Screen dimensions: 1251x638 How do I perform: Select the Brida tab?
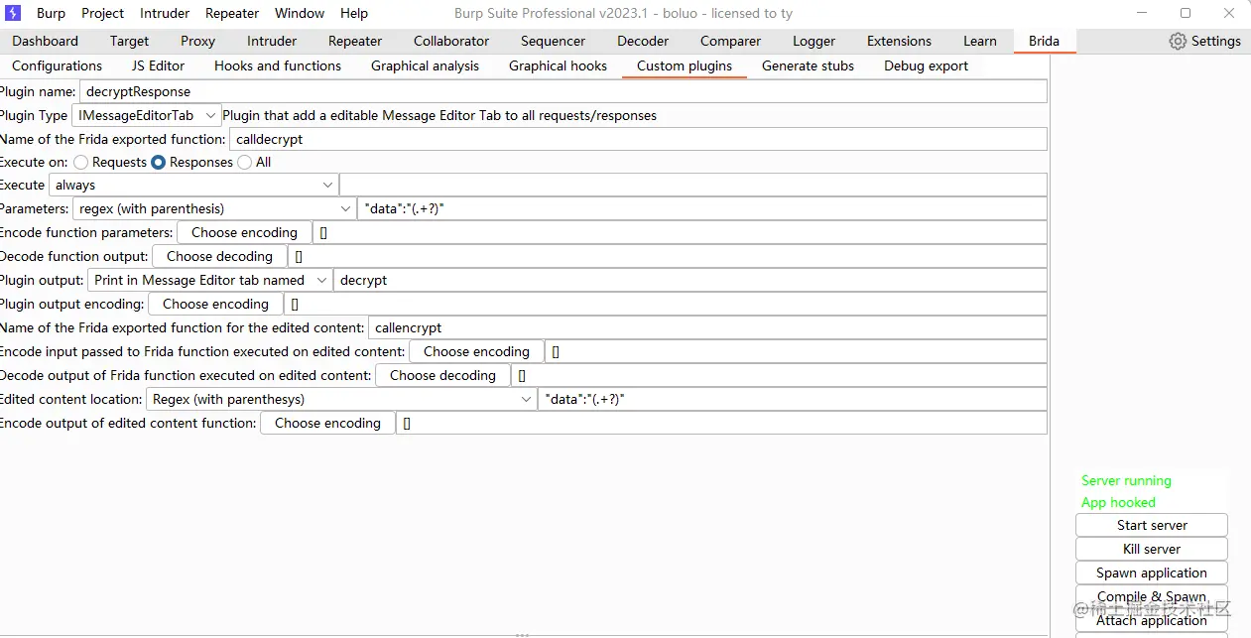point(1044,41)
